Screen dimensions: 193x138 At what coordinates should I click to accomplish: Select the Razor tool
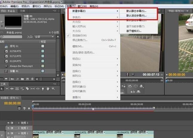(x=27, y=89)
